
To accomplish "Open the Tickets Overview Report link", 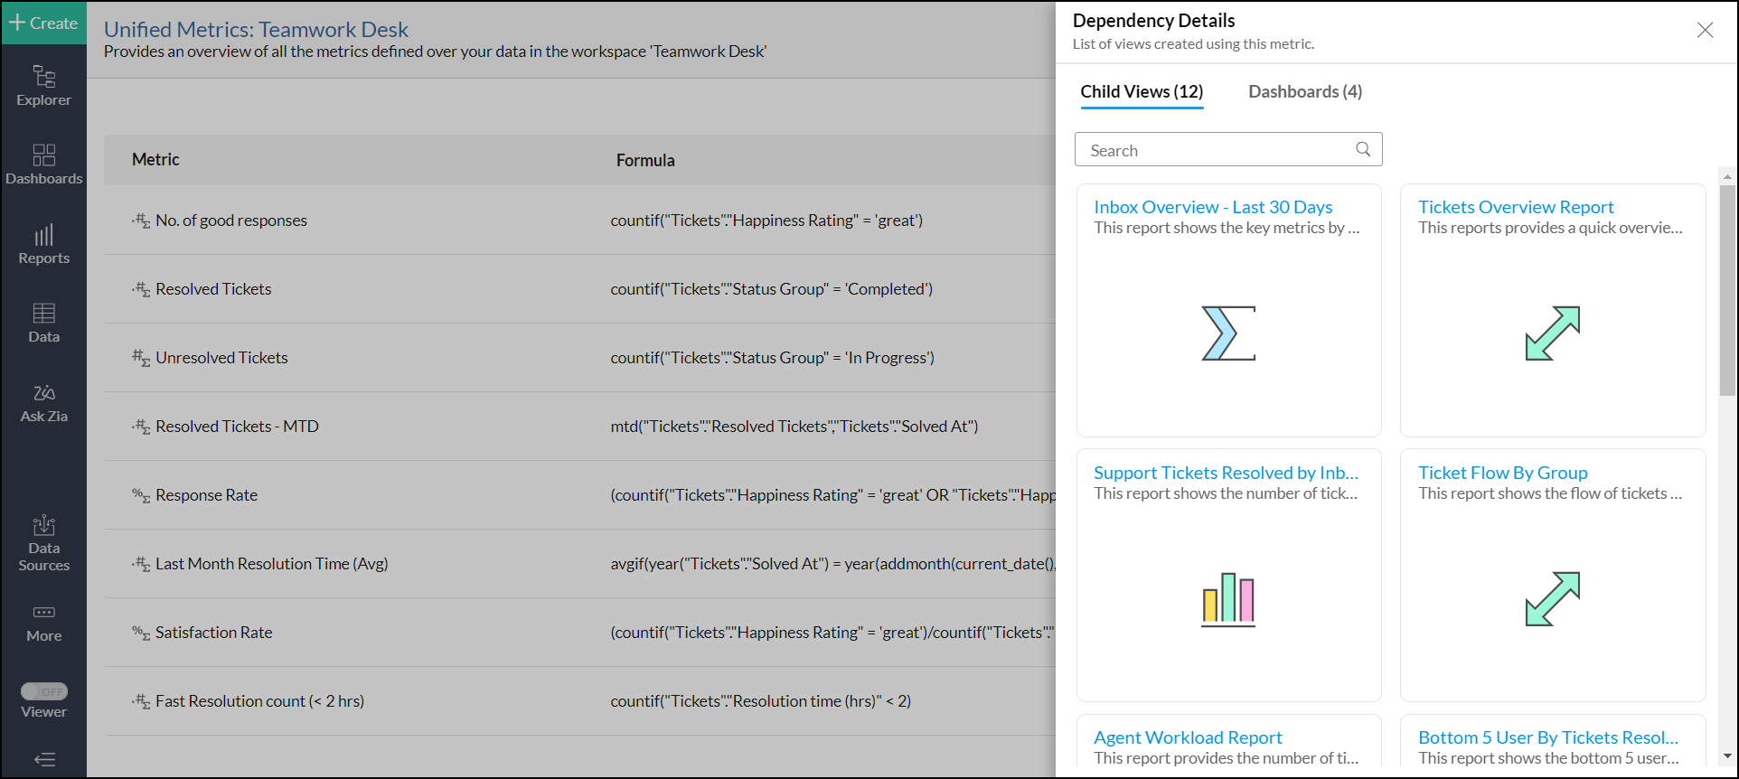I will coord(1515,207).
